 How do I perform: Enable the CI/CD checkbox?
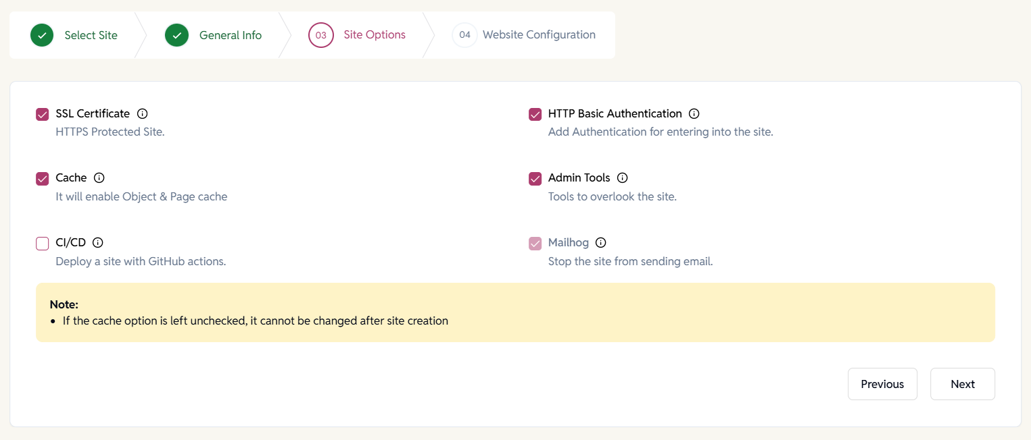point(43,243)
